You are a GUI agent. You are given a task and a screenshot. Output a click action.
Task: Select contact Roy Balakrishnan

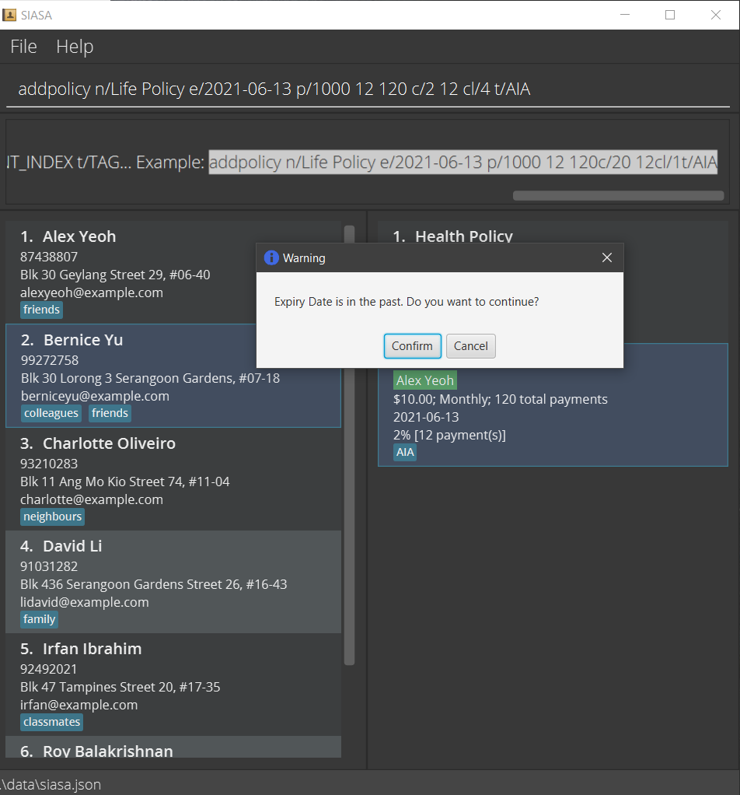coord(173,748)
